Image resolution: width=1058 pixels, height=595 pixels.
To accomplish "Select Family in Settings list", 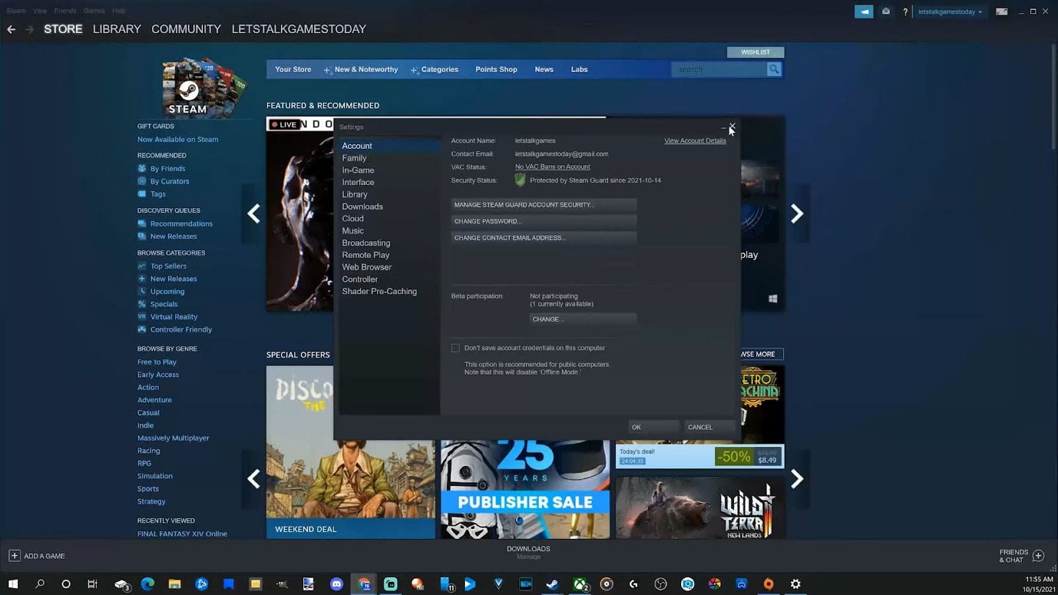I will [x=389, y=158].
